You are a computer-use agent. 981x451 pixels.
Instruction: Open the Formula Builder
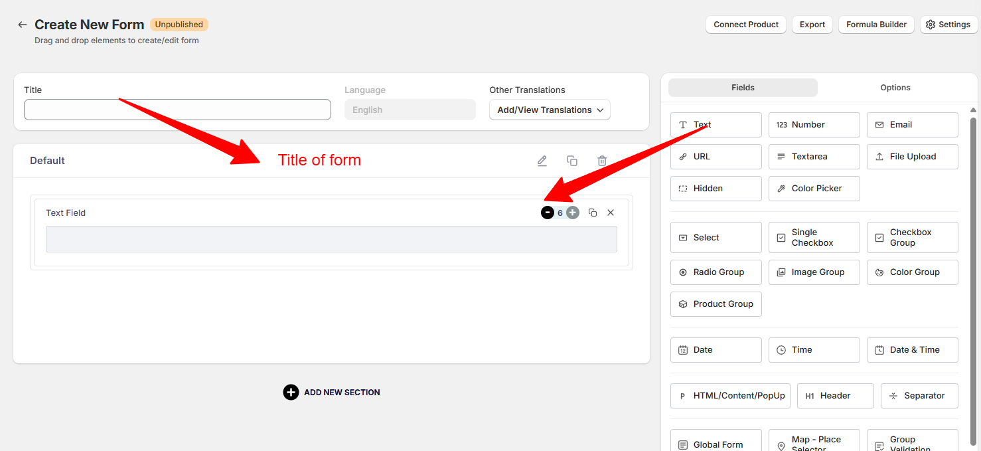coord(876,25)
